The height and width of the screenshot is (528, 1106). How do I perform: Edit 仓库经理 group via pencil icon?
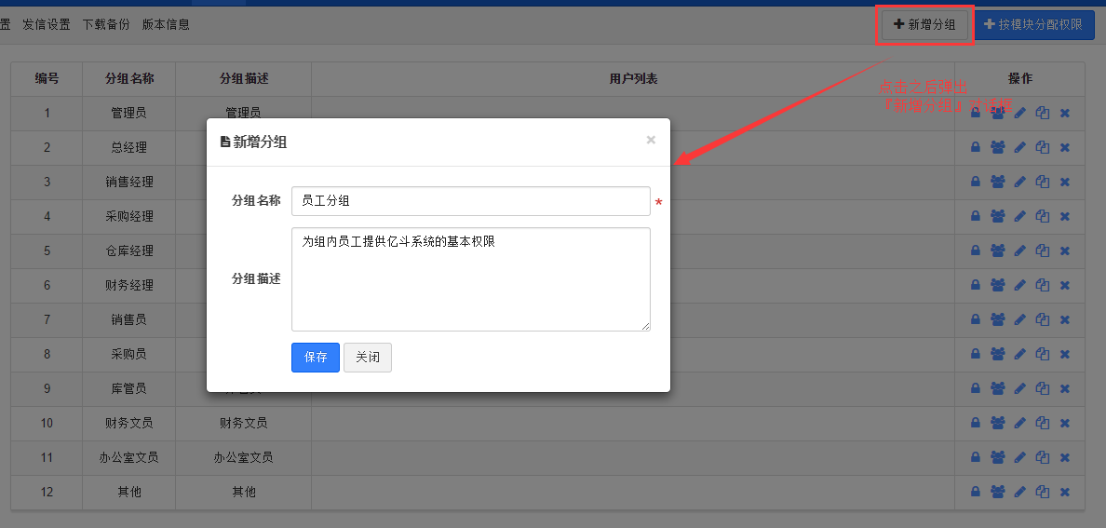[x=1020, y=250]
